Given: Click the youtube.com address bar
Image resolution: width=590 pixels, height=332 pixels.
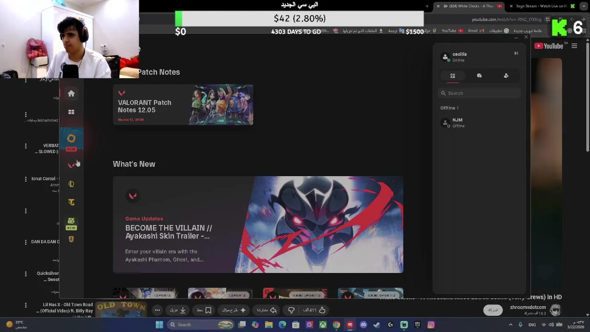Looking at the screenshot, I should pos(507,19).
